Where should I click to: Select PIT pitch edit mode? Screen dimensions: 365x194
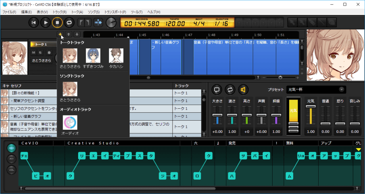pyautogui.click(x=12, y=159)
